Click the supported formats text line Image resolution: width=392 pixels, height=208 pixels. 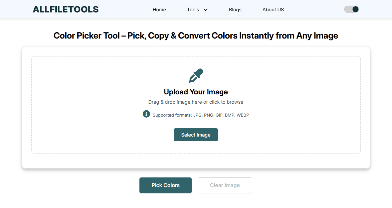201,115
